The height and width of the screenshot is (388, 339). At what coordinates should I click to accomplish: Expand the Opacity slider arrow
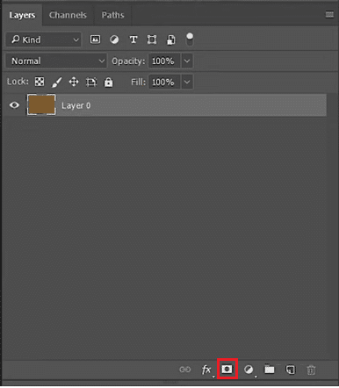coord(187,61)
